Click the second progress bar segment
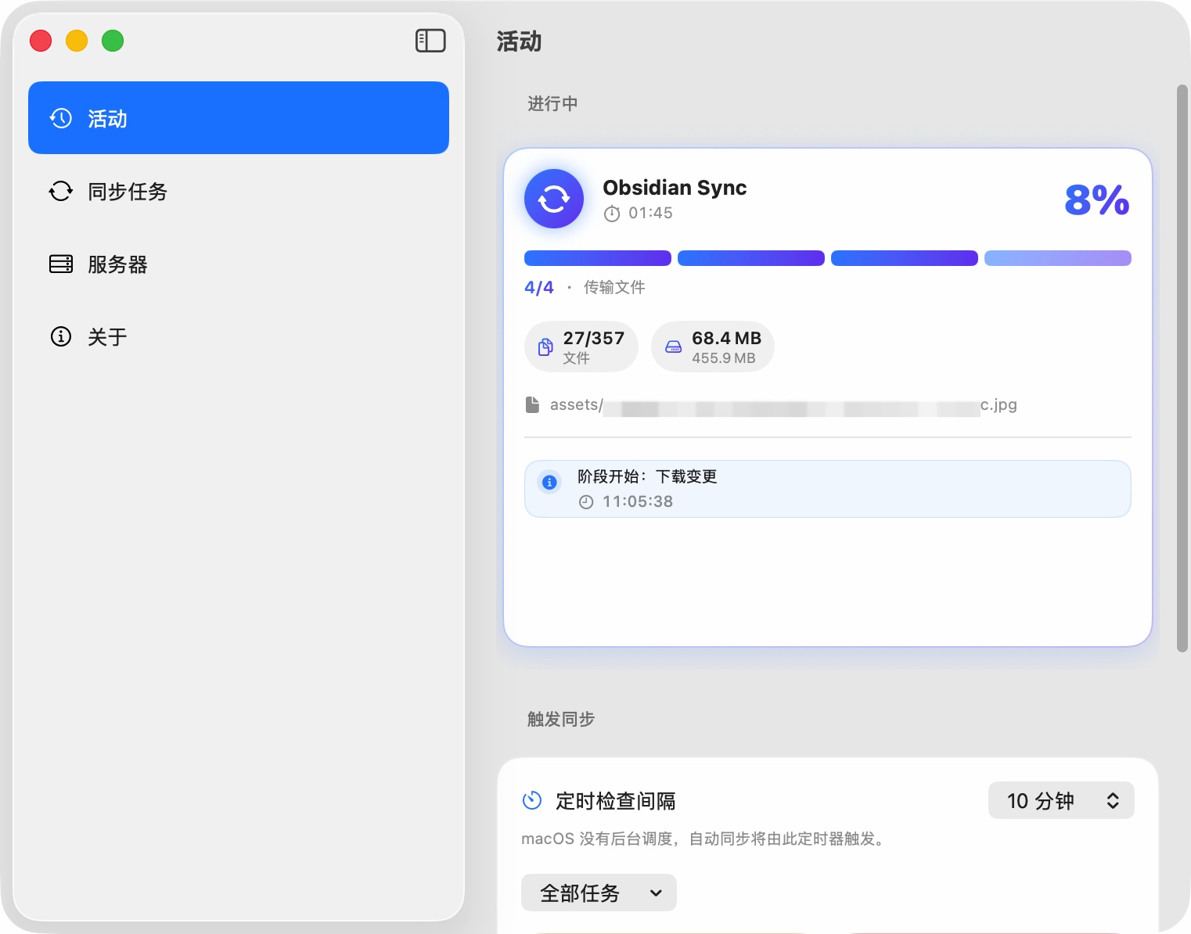 coord(751,258)
